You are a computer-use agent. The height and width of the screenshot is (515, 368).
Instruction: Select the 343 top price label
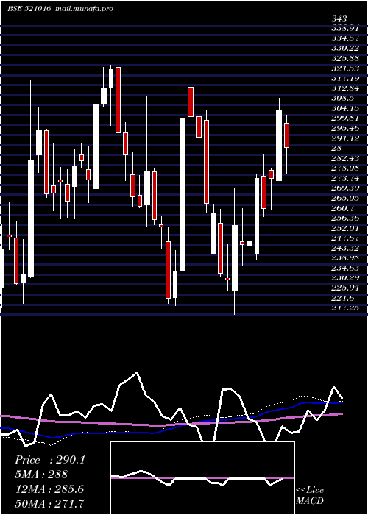coord(339,19)
